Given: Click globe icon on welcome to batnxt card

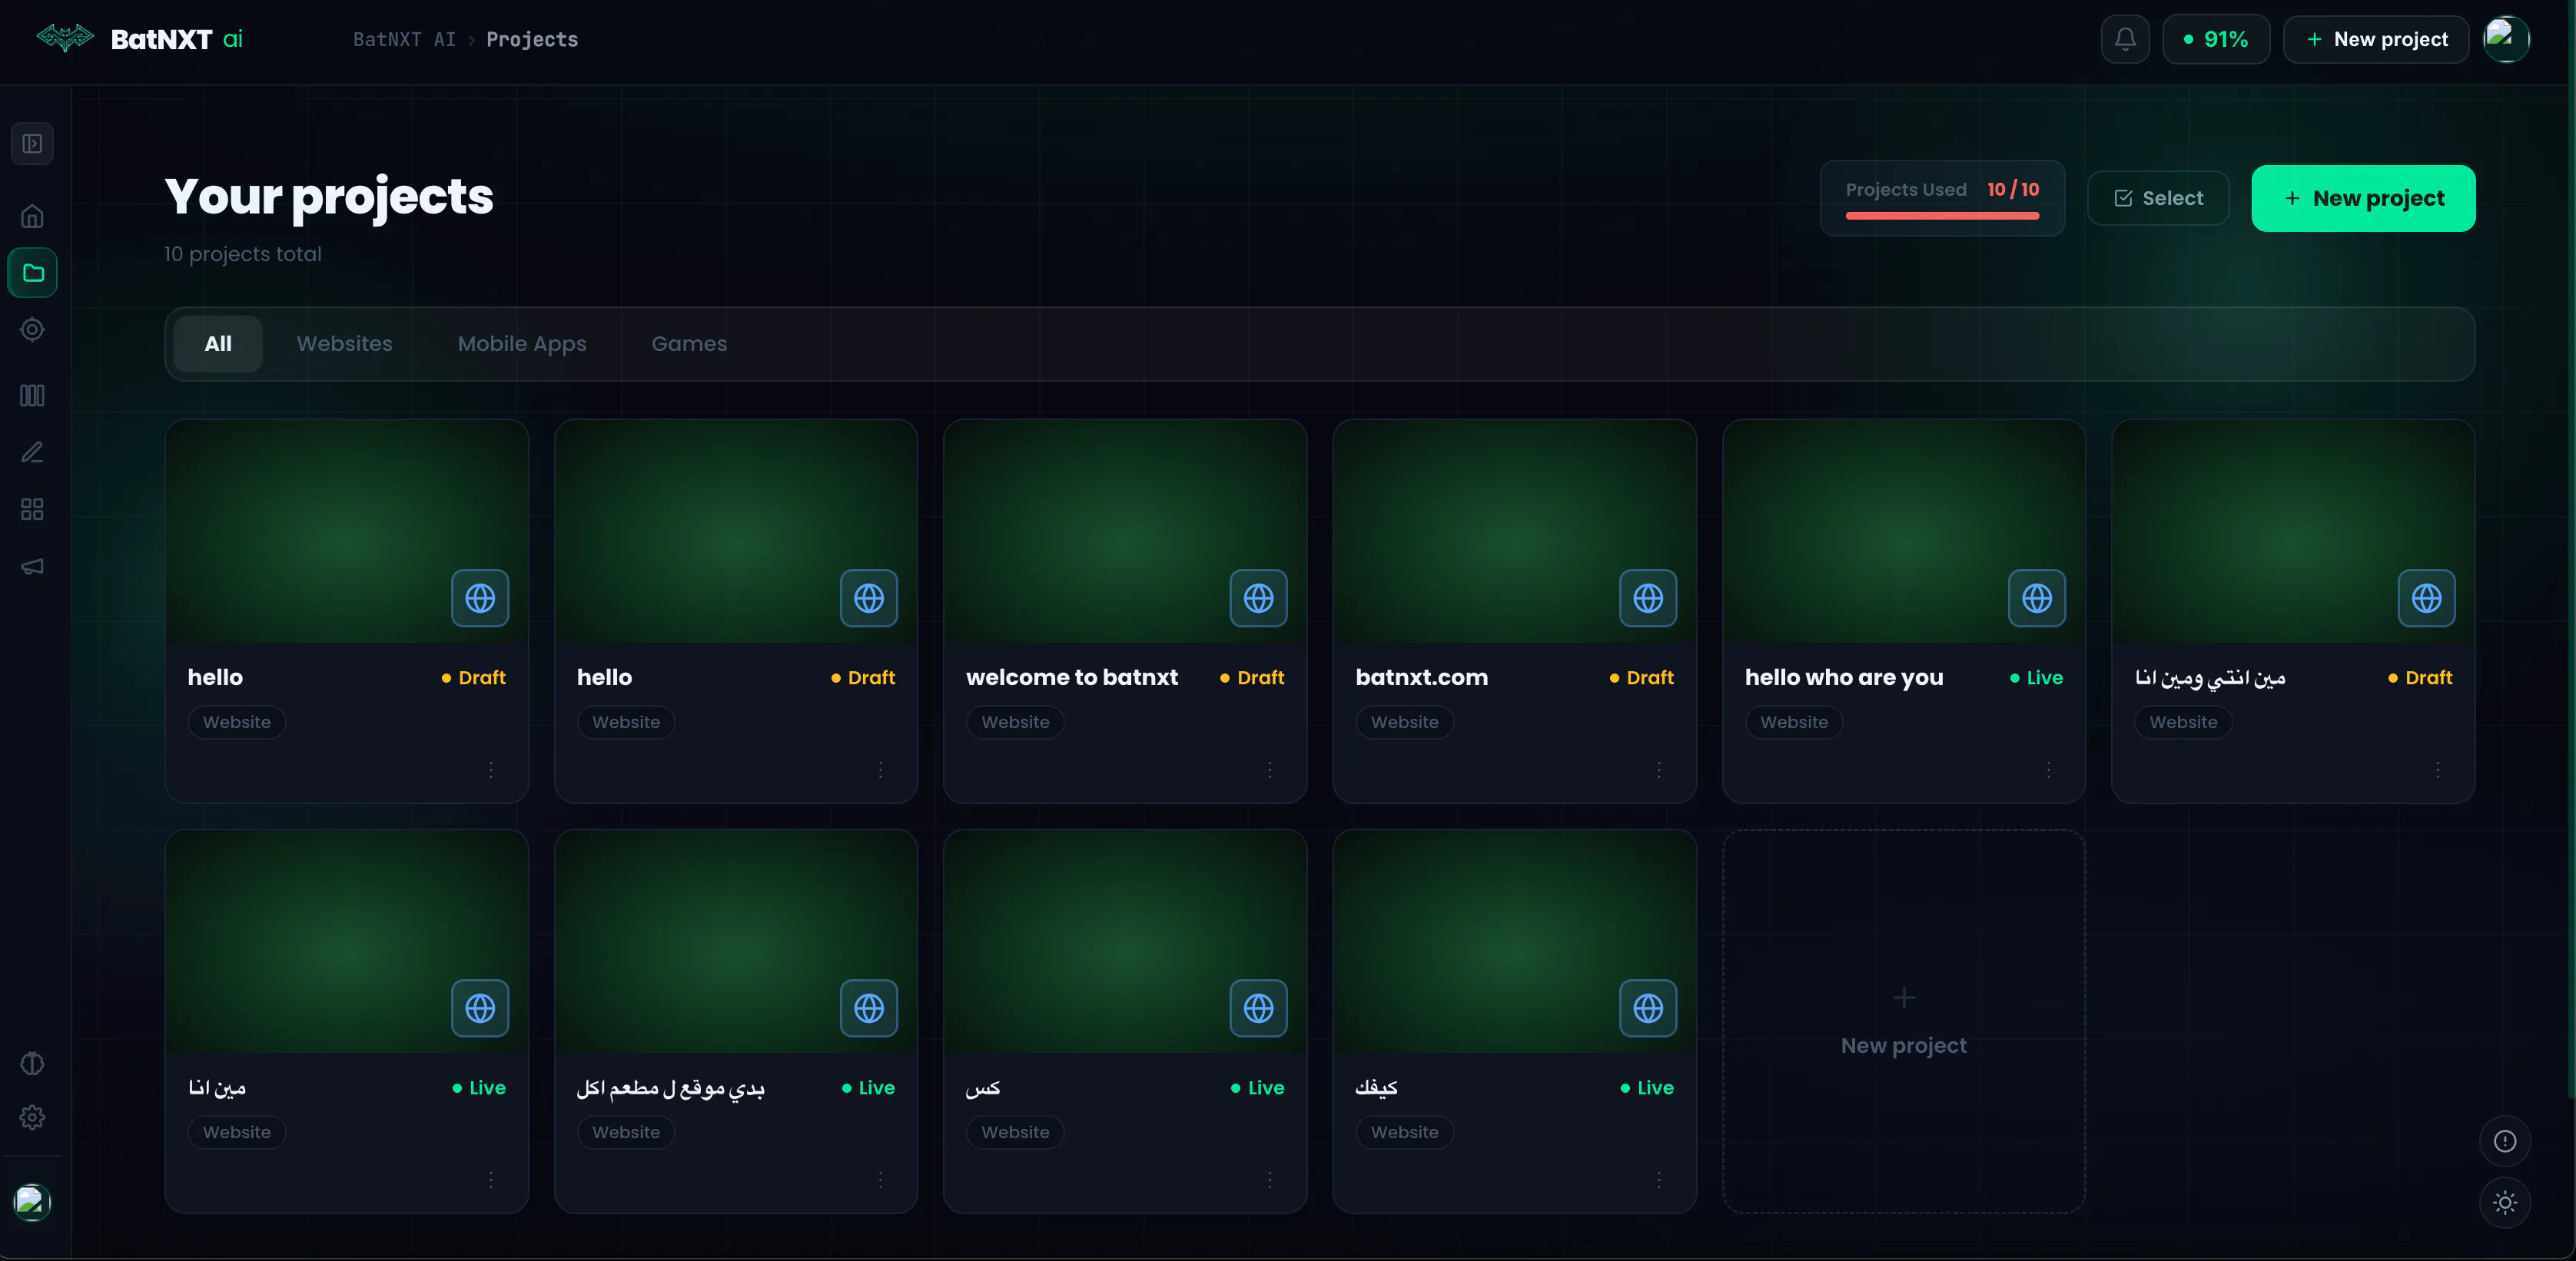Looking at the screenshot, I should 1258,598.
